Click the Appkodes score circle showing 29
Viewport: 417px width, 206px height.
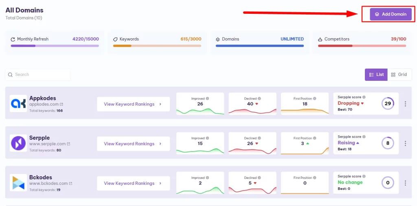pyautogui.click(x=388, y=104)
